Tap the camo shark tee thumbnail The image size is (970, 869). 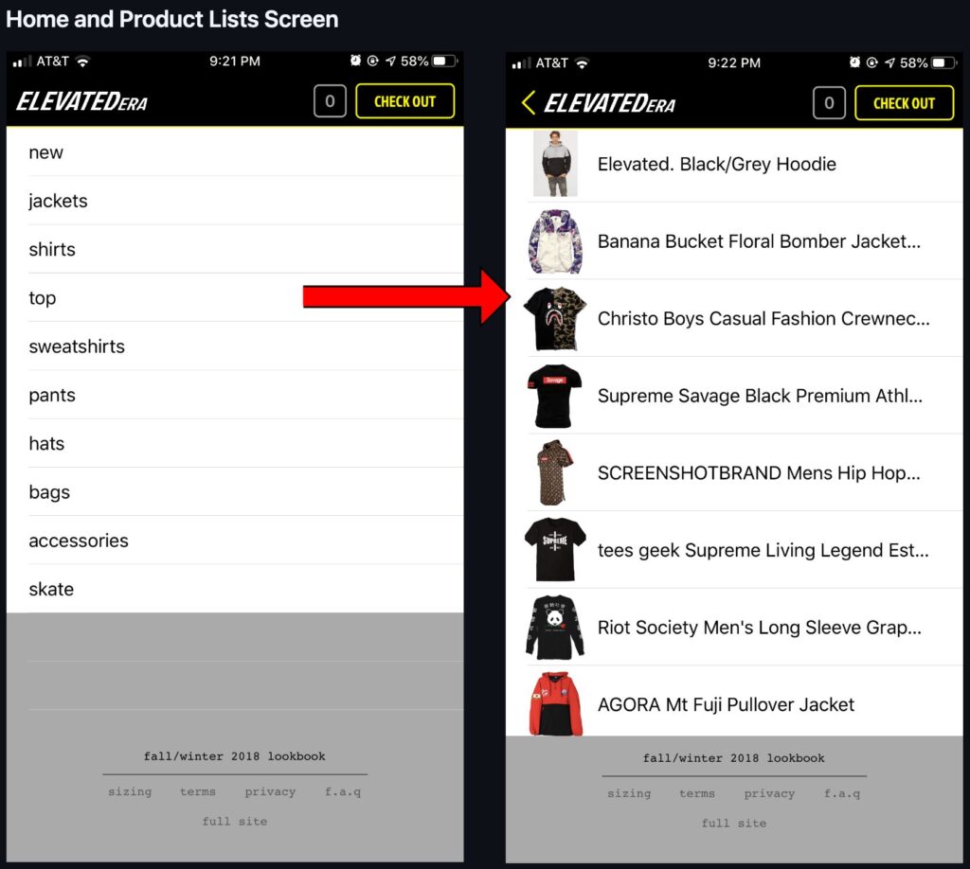pos(555,319)
